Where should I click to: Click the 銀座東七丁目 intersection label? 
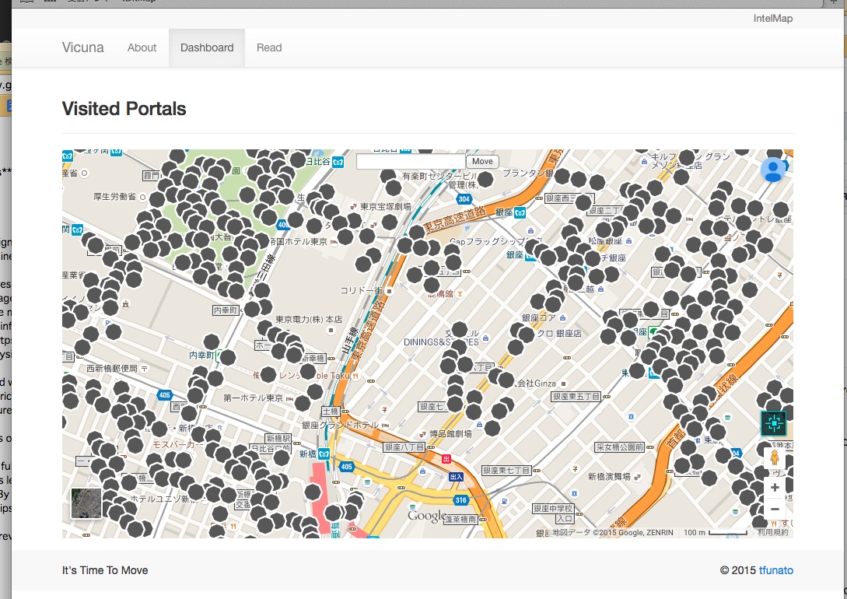click(x=506, y=471)
